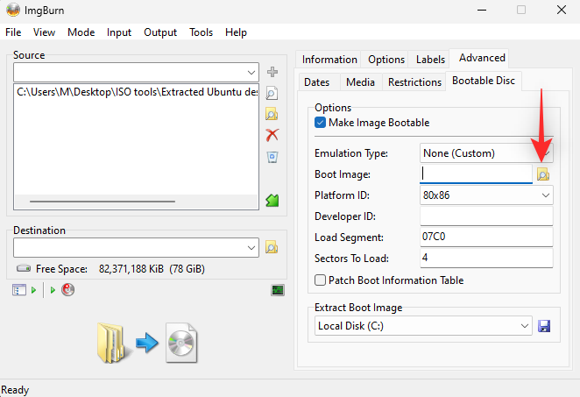Open the Help menu

(x=236, y=32)
